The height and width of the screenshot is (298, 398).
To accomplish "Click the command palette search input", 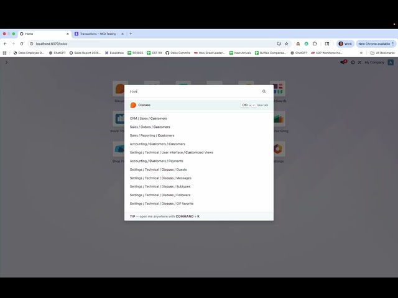I will tap(194, 91).
